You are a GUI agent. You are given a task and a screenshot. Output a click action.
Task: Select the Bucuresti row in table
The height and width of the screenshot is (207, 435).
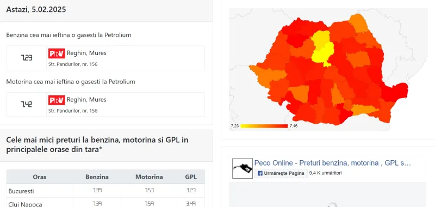pos(105,191)
